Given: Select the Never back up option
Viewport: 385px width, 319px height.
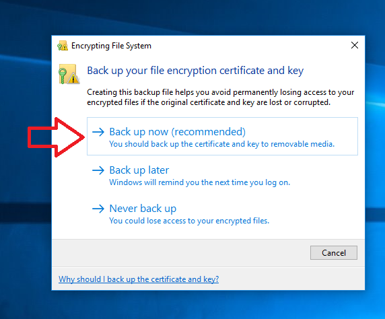Looking at the screenshot, I should coord(222,213).
